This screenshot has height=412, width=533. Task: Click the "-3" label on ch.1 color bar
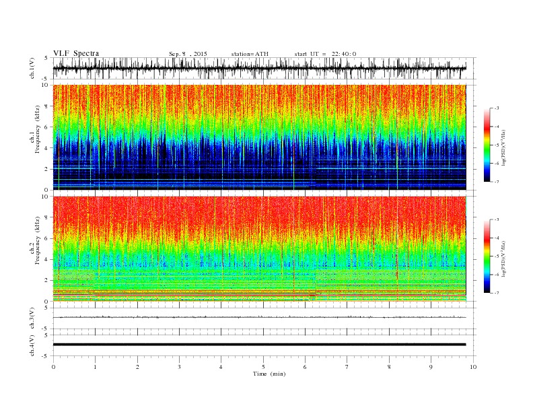497,108
